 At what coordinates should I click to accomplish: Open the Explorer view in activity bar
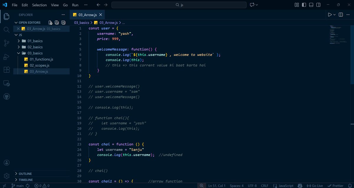(6, 16)
